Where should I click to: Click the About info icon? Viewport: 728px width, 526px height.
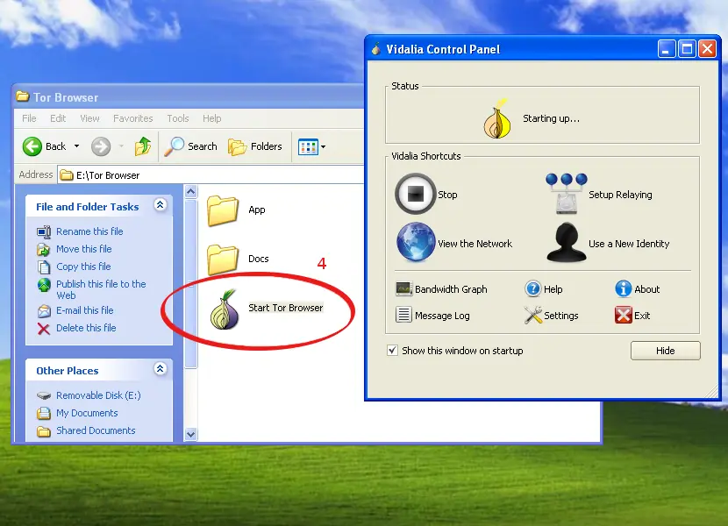pos(623,288)
